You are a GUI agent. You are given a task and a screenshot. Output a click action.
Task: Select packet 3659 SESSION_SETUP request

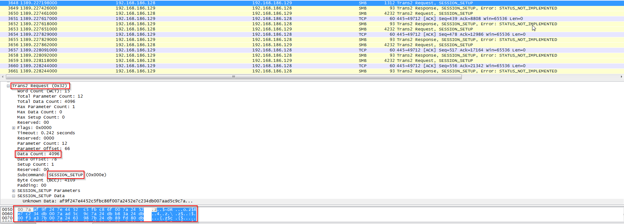[x=312, y=61]
